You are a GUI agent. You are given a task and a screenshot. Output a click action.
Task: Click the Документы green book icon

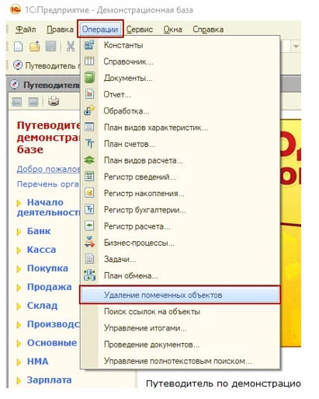89,78
